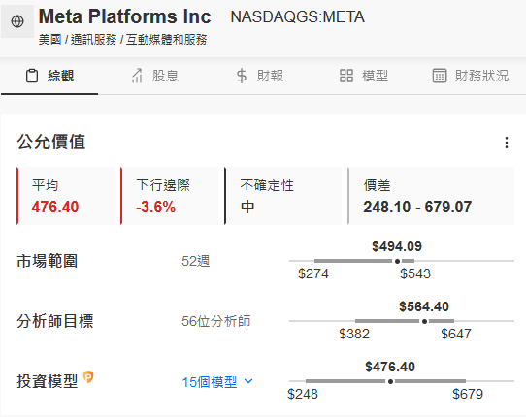
Task: Open the 財務狀況 tab
Action: point(471,76)
